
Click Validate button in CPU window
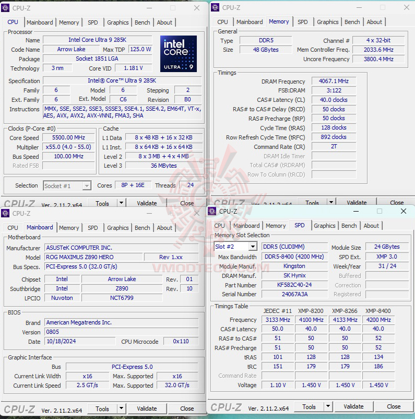[147, 203]
